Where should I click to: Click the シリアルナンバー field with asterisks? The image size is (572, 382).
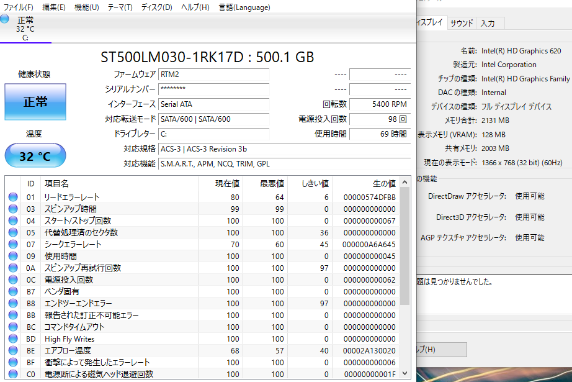point(214,89)
